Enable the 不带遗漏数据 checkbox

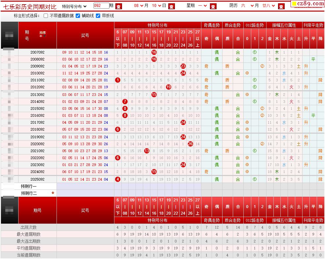tap(46, 16)
